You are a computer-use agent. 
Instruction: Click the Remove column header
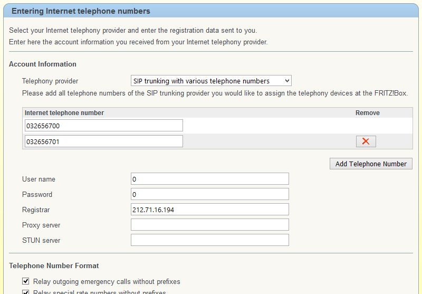(x=367, y=113)
